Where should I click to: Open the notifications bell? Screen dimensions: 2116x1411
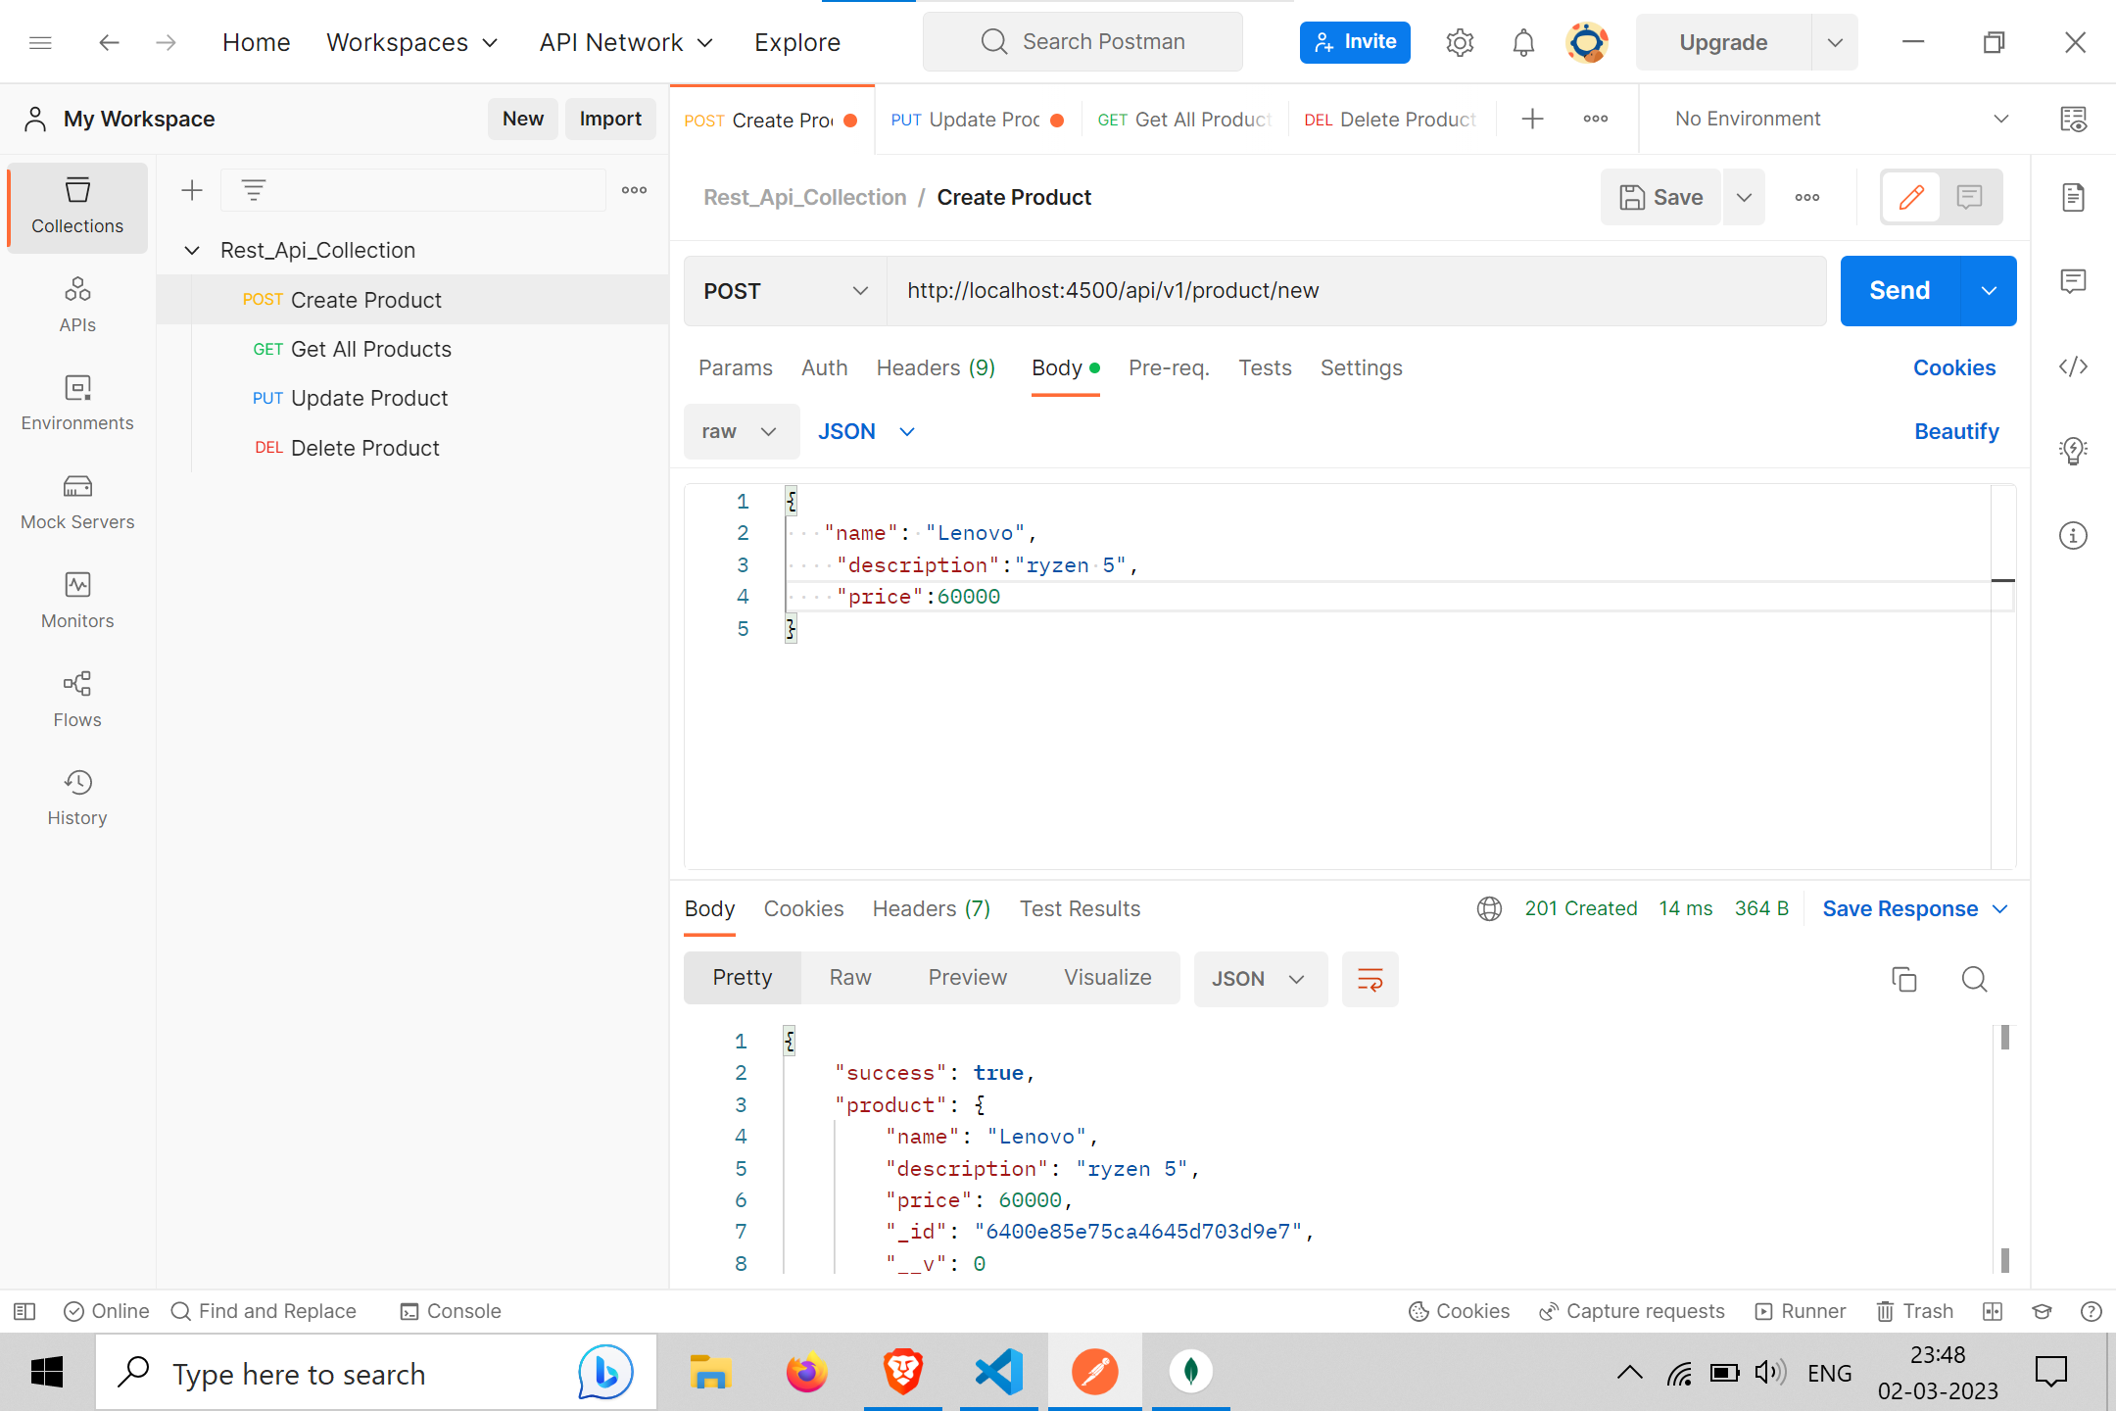[x=1522, y=41]
